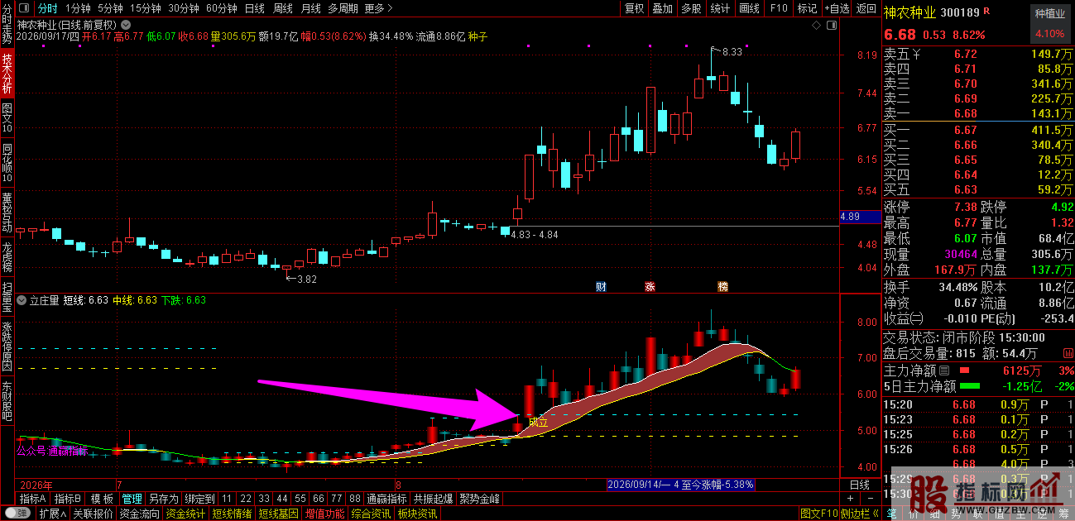The height and width of the screenshot is (521, 1075).
Task: Open the 更多 period dropdown
Action: (377, 8)
